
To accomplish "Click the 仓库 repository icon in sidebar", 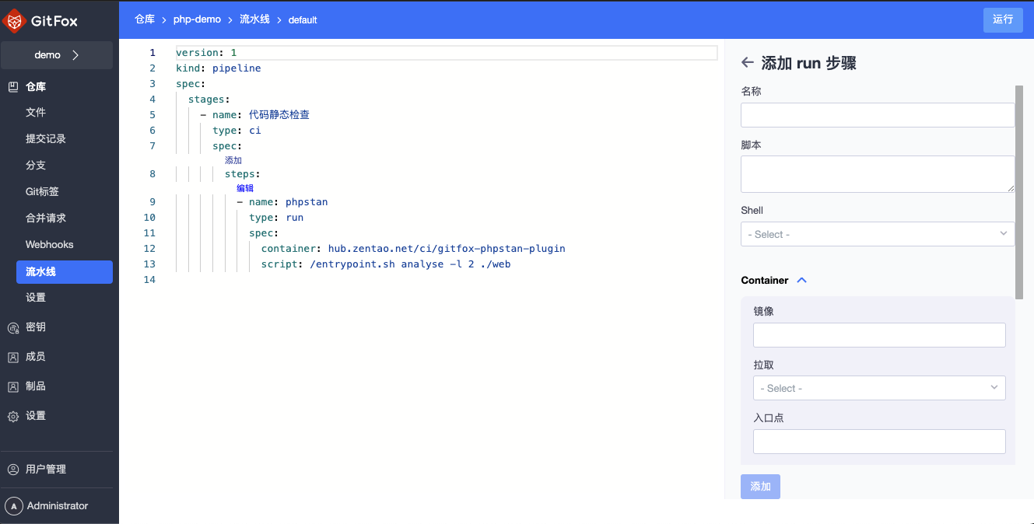I will coord(13,87).
